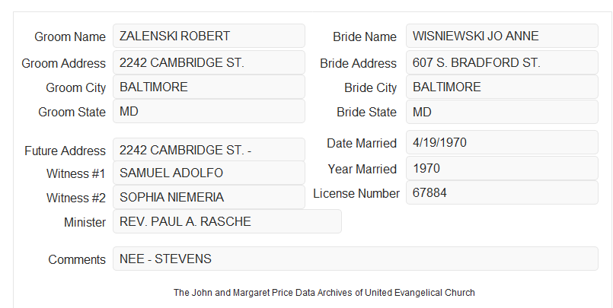
Task: Click the Bride Address input box
Action: 502,62
